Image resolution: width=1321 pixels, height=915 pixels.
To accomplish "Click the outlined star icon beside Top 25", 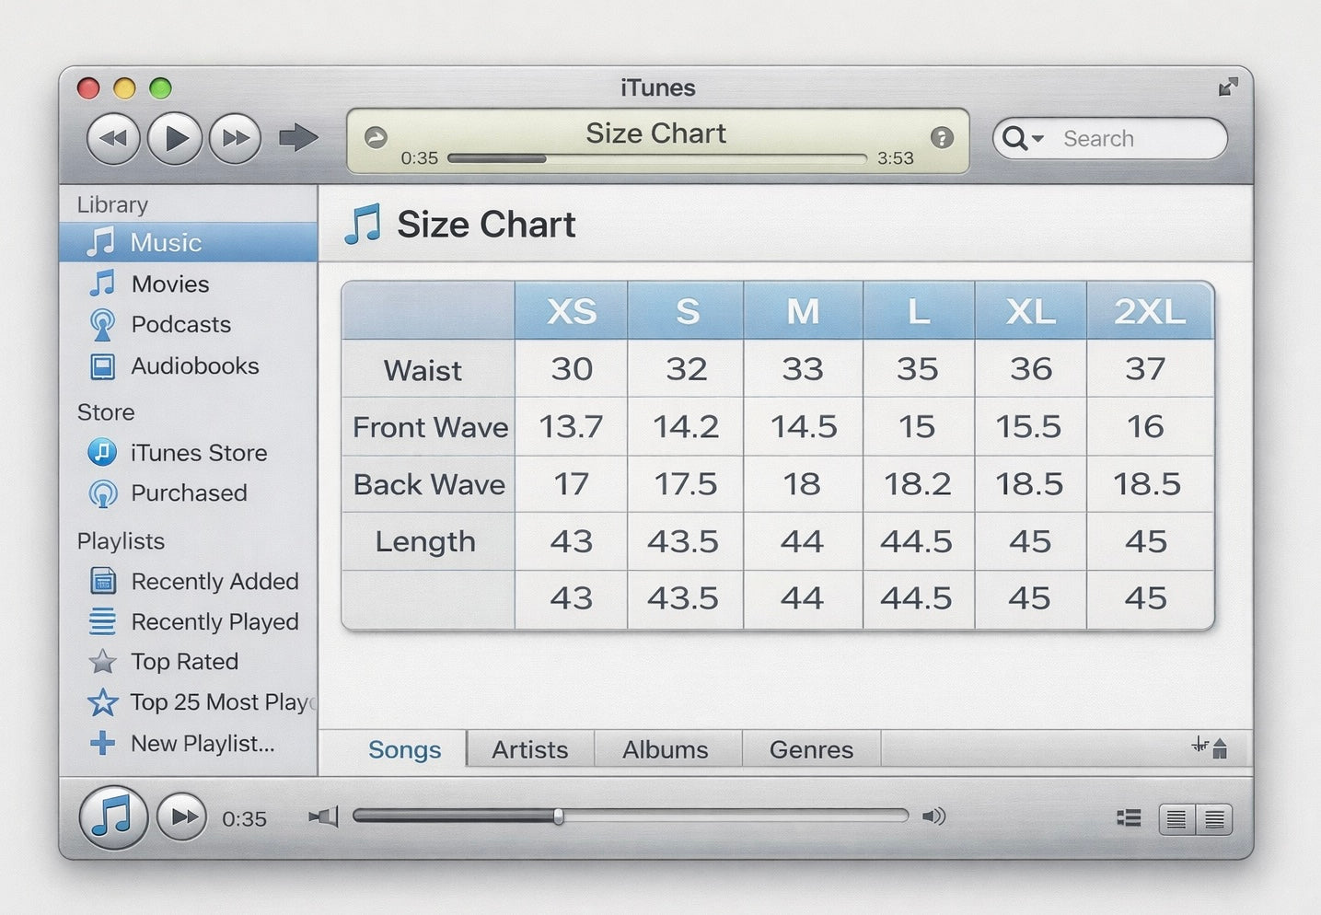I will point(102,702).
